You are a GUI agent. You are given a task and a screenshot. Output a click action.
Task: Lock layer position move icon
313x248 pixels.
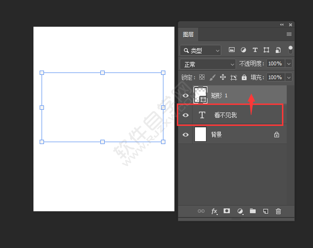click(223, 77)
